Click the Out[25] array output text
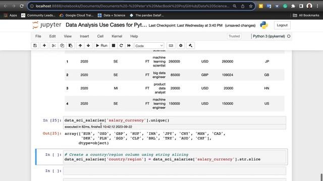 (145, 138)
